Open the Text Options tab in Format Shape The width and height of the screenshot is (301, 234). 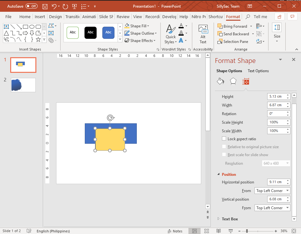pos(258,71)
